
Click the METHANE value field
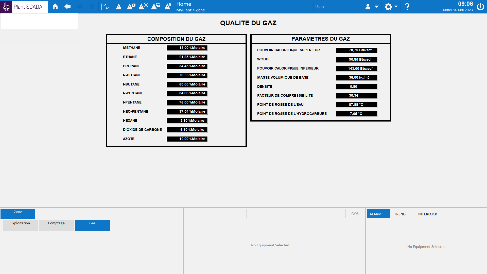point(187,48)
